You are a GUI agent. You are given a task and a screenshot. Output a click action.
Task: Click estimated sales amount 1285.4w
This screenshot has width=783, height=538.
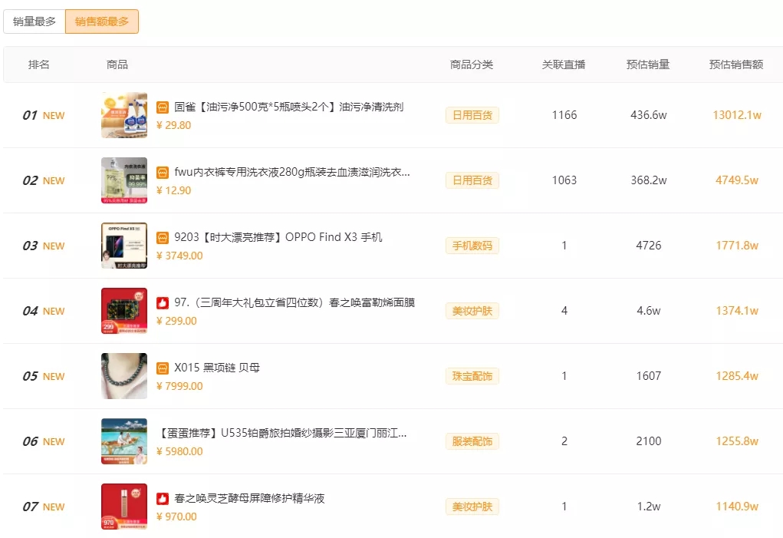coord(737,376)
